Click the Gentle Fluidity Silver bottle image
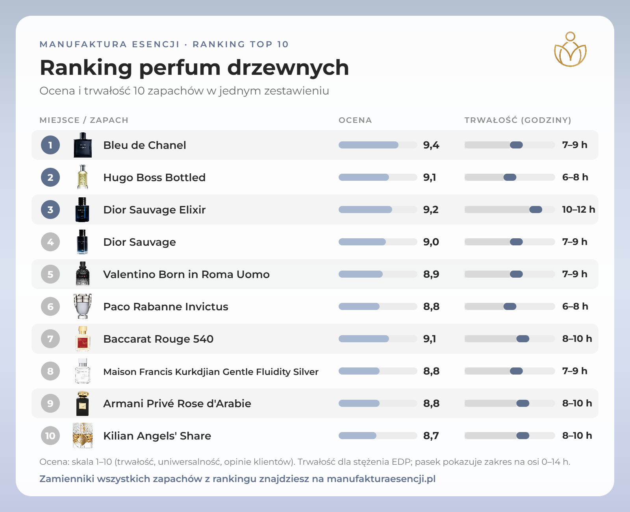The image size is (630, 512). pyautogui.click(x=83, y=371)
